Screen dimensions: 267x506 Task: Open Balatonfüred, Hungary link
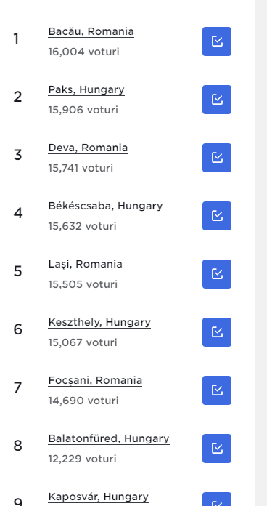[109, 438]
